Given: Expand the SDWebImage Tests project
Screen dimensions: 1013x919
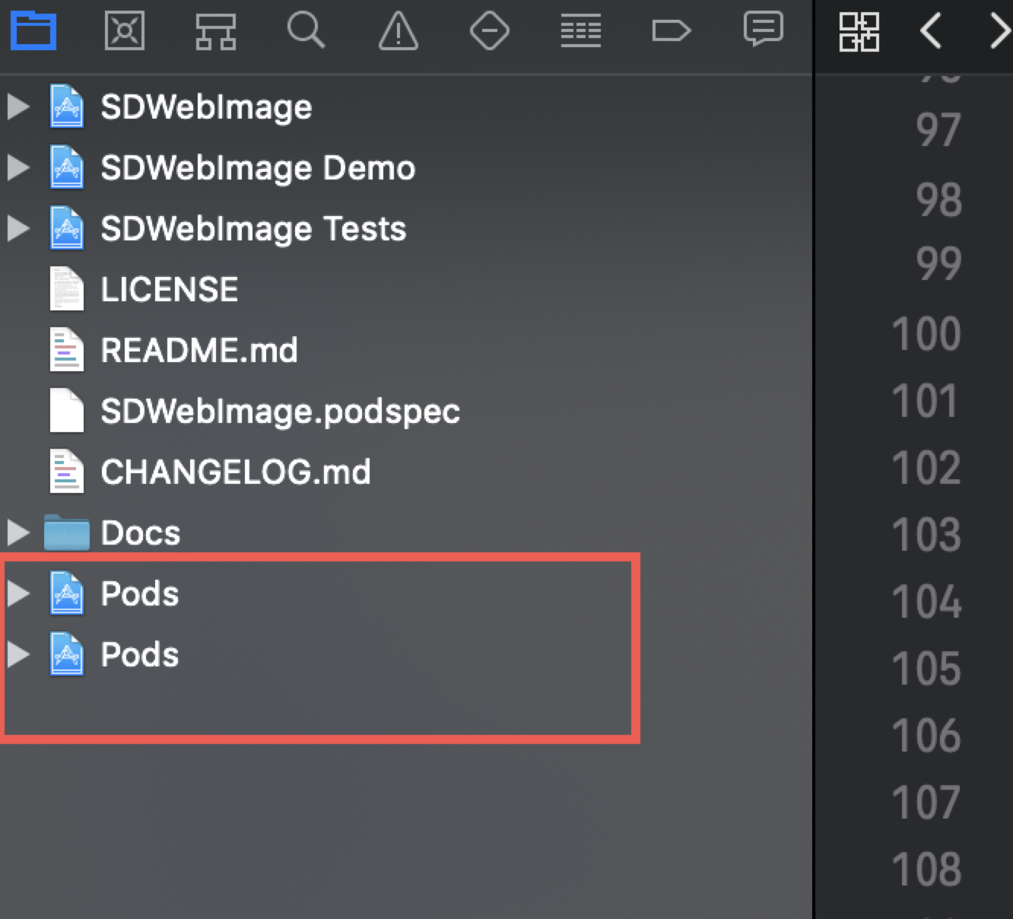Looking at the screenshot, I should pos(18,227).
